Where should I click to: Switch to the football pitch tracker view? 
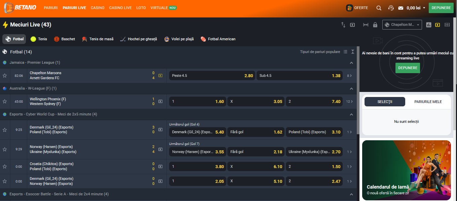pos(447,25)
